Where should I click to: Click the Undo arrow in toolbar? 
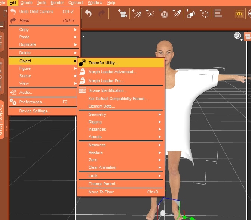pos(88,14)
